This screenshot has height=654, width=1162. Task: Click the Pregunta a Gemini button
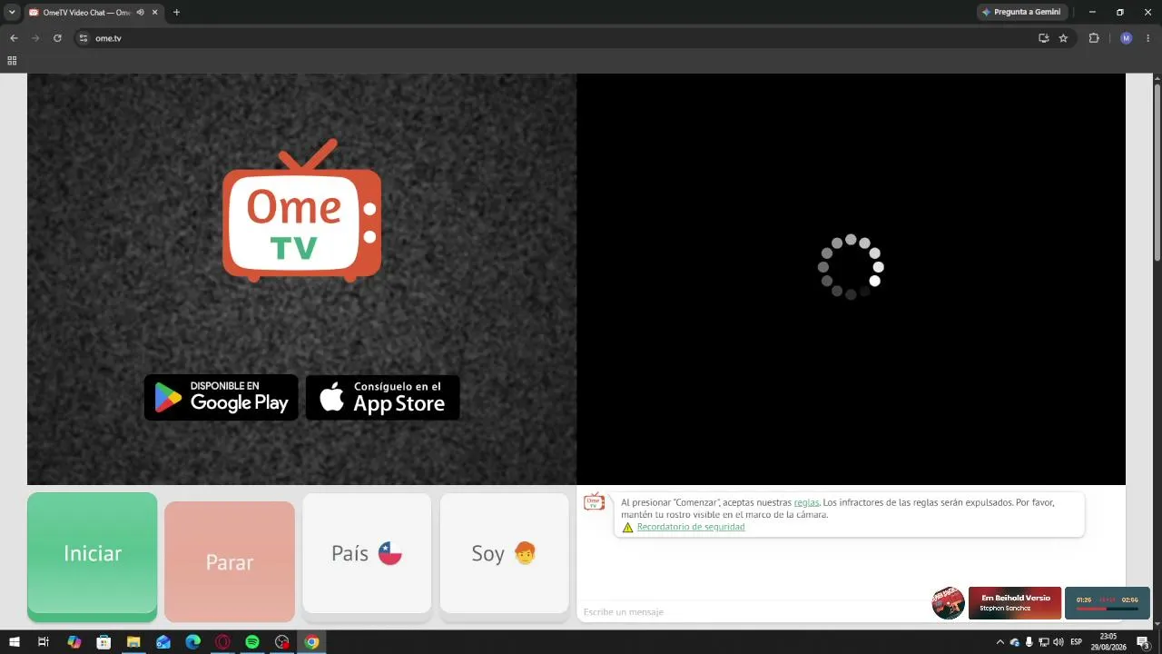point(1021,12)
